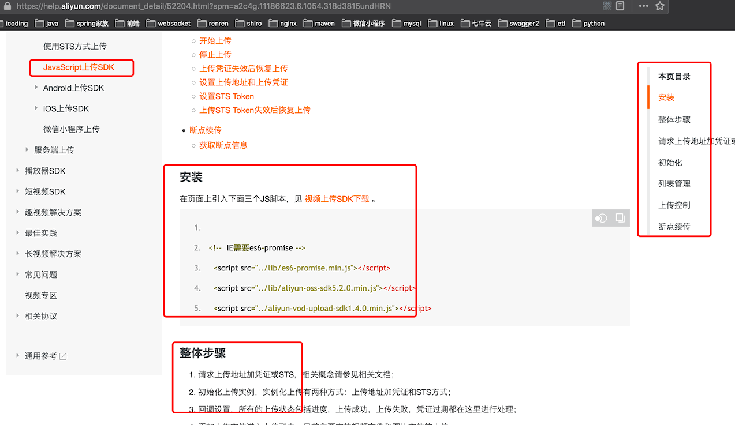Expand the iOS上传SDK tree arrow
The width and height of the screenshot is (735, 425).
[x=36, y=108]
